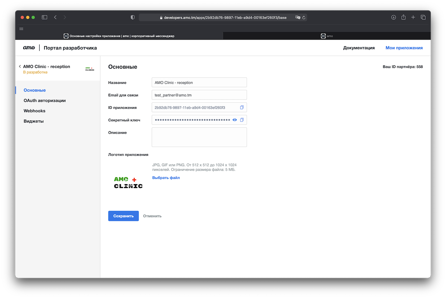The height and width of the screenshot is (298, 446).
Task: Click the Safari share icon
Action: tap(403, 17)
